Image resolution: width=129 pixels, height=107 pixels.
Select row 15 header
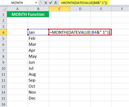[4, 98]
